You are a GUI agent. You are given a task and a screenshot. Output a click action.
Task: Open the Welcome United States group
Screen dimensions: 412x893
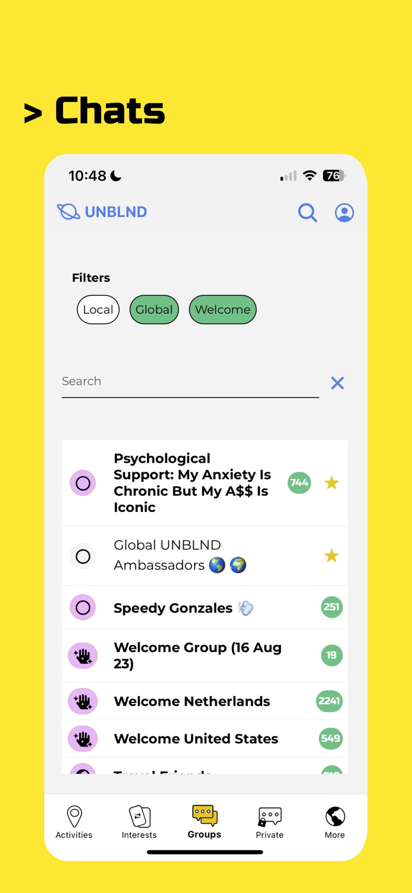click(x=196, y=738)
